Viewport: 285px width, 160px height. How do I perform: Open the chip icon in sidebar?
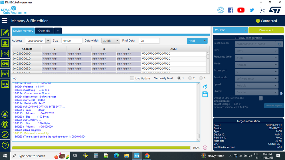(5, 124)
